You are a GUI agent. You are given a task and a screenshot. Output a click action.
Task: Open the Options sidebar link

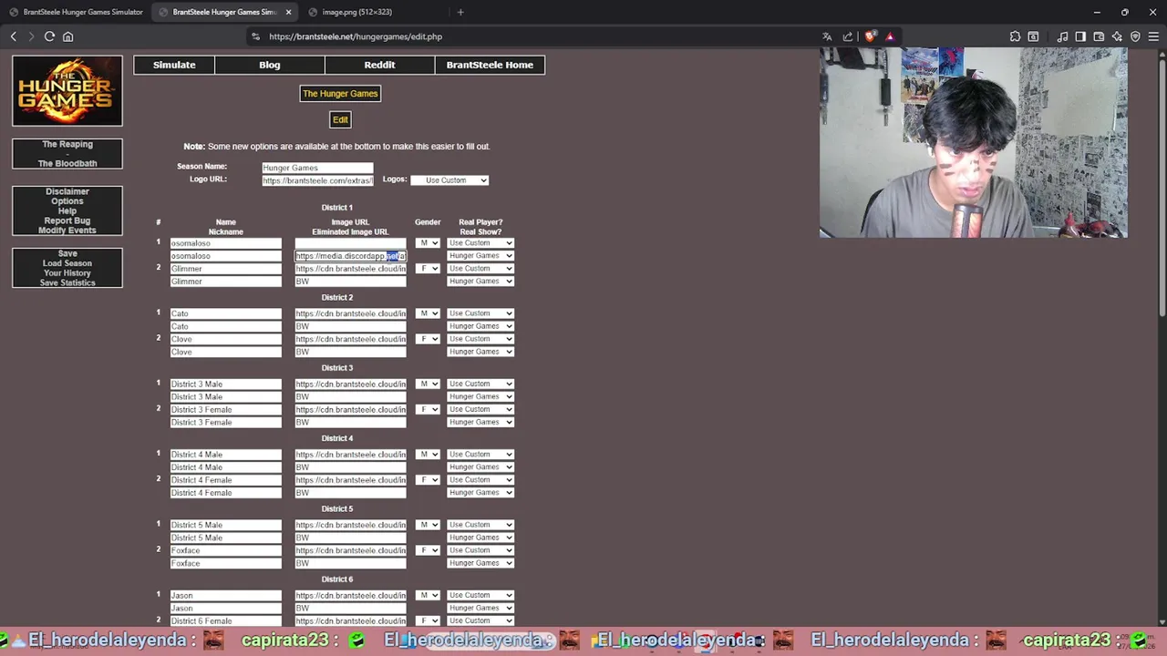(x=67, y=201)
